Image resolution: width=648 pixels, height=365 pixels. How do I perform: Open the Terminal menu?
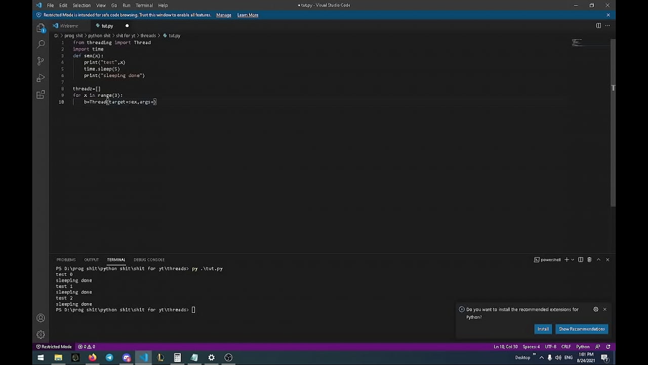(144, 6)
